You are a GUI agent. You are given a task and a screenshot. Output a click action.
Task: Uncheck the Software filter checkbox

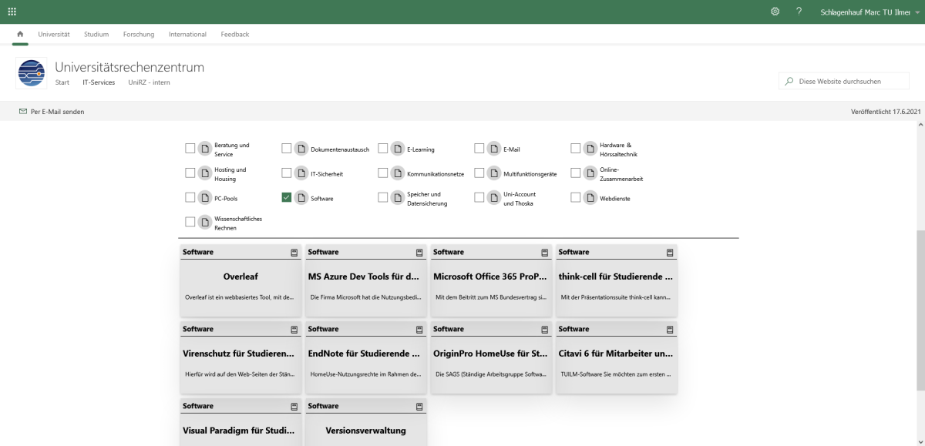click(x=287, y=198)
